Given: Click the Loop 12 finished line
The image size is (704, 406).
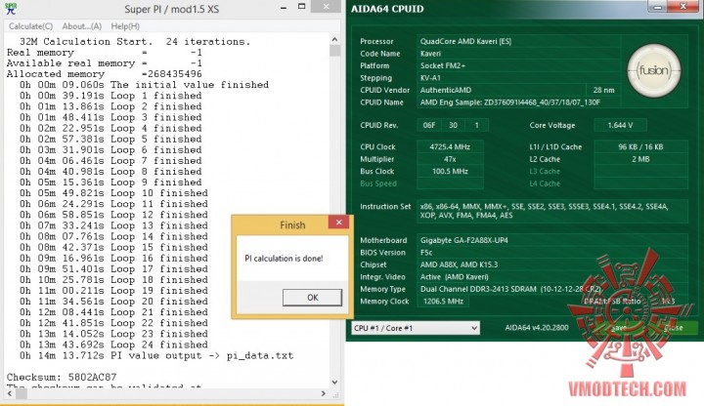Looking at the screenshot, I should point(113,215).
